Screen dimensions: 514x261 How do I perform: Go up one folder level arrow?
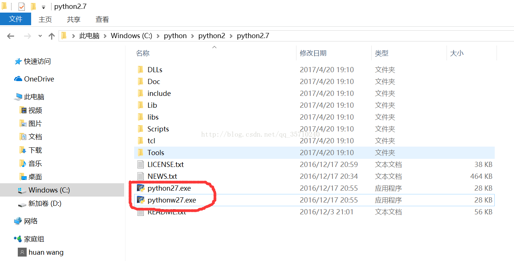click(52, 36)
